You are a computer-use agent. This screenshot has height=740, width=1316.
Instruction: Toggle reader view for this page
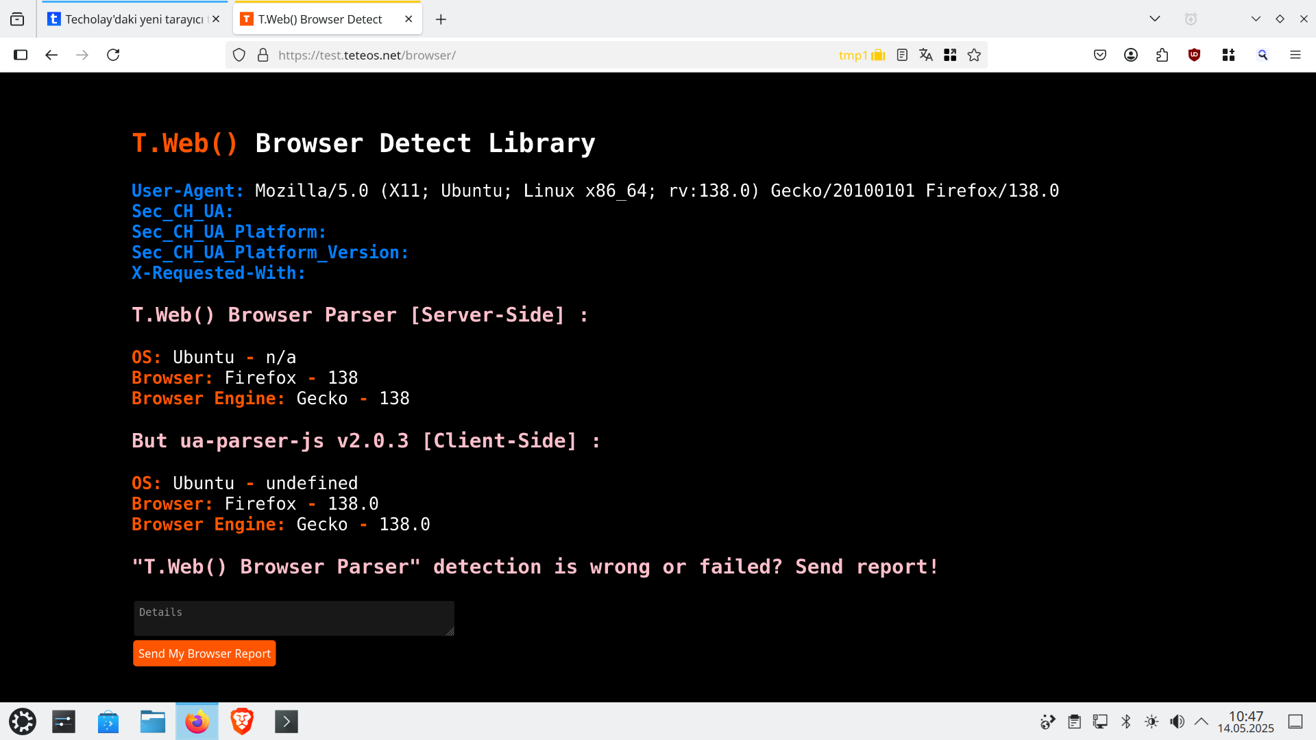pyautogui.click(x=902, y=55)
